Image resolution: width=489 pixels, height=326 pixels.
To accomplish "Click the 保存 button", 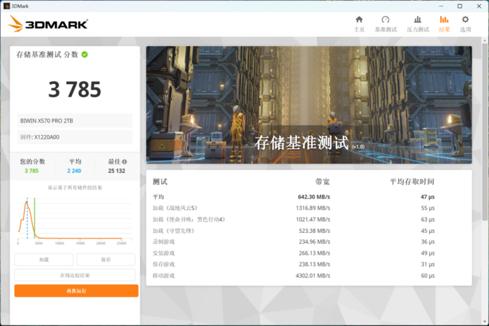I will tap(105, 260).
